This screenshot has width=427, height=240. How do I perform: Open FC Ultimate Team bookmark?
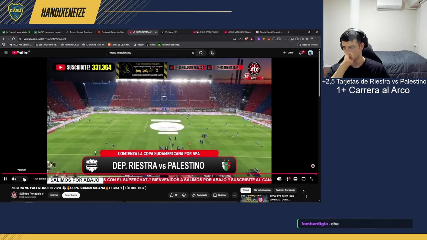[x=94, y=45]
